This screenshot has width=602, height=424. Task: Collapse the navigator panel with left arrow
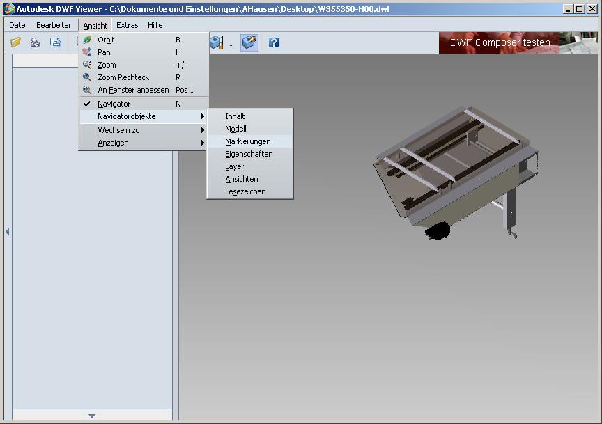[x=7, y=232]
